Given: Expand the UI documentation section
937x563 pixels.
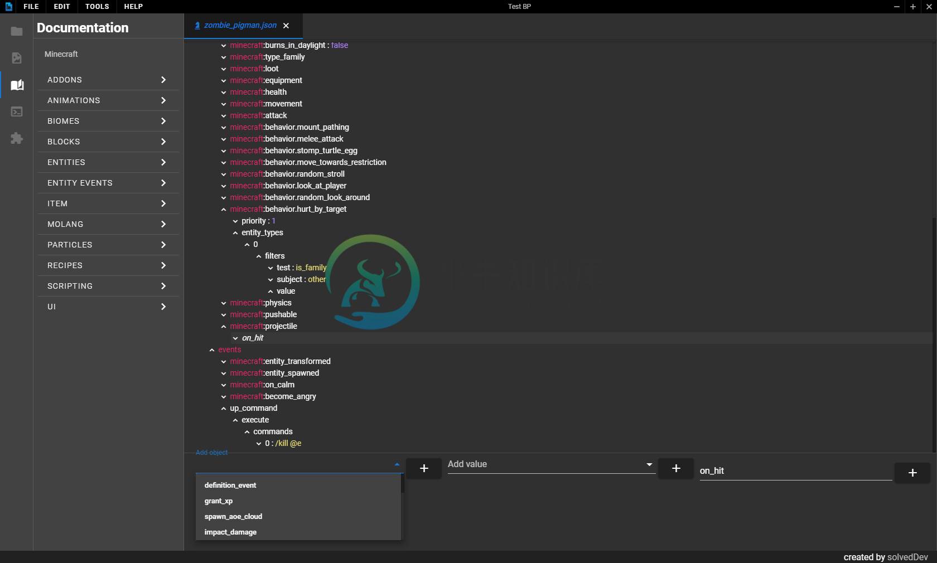Looking at the screenshot, I should coord(108,307).
